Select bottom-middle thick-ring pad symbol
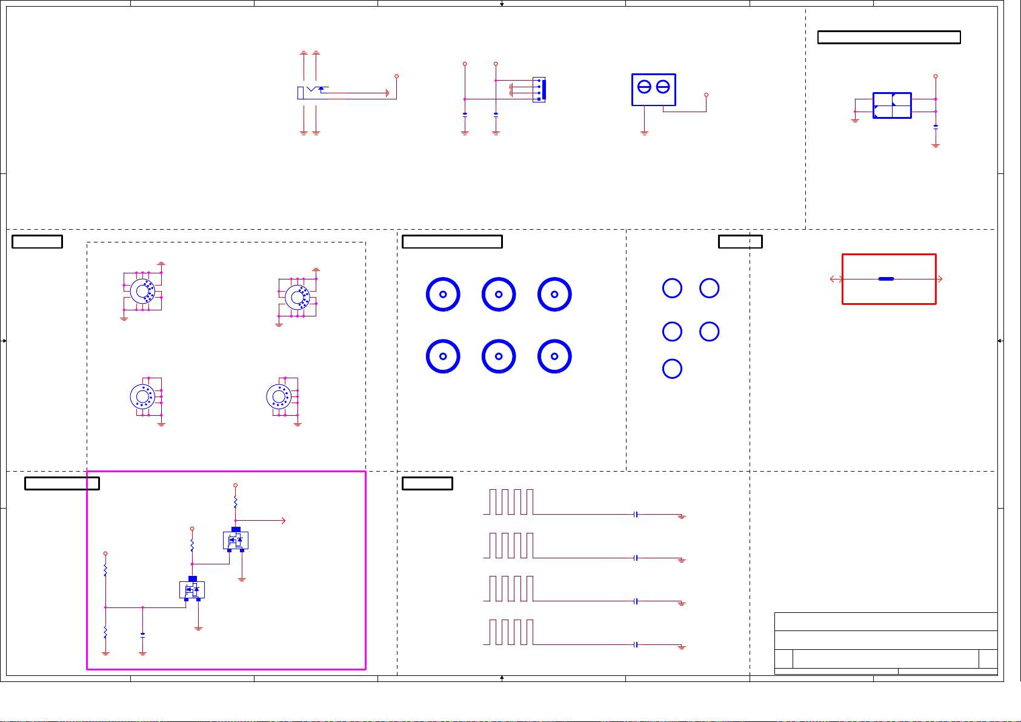The width and height of the screenshot is (1021, 722). click(x=499, y=356)
